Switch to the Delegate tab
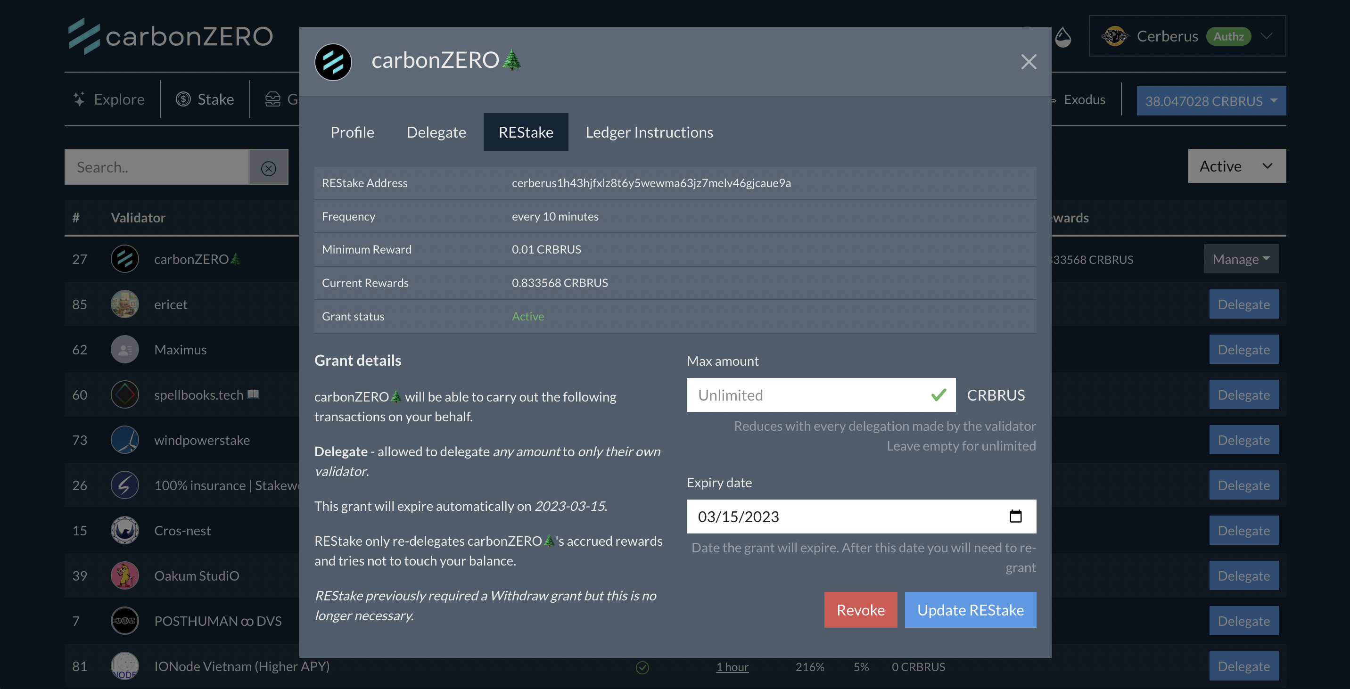The height and width of the screenshot is (689, 1350). (x=436, y=132)
